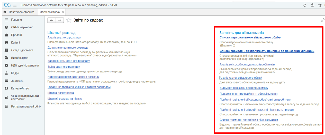
Task: Click the Продажі bag icon
Action: coord(6,35)
